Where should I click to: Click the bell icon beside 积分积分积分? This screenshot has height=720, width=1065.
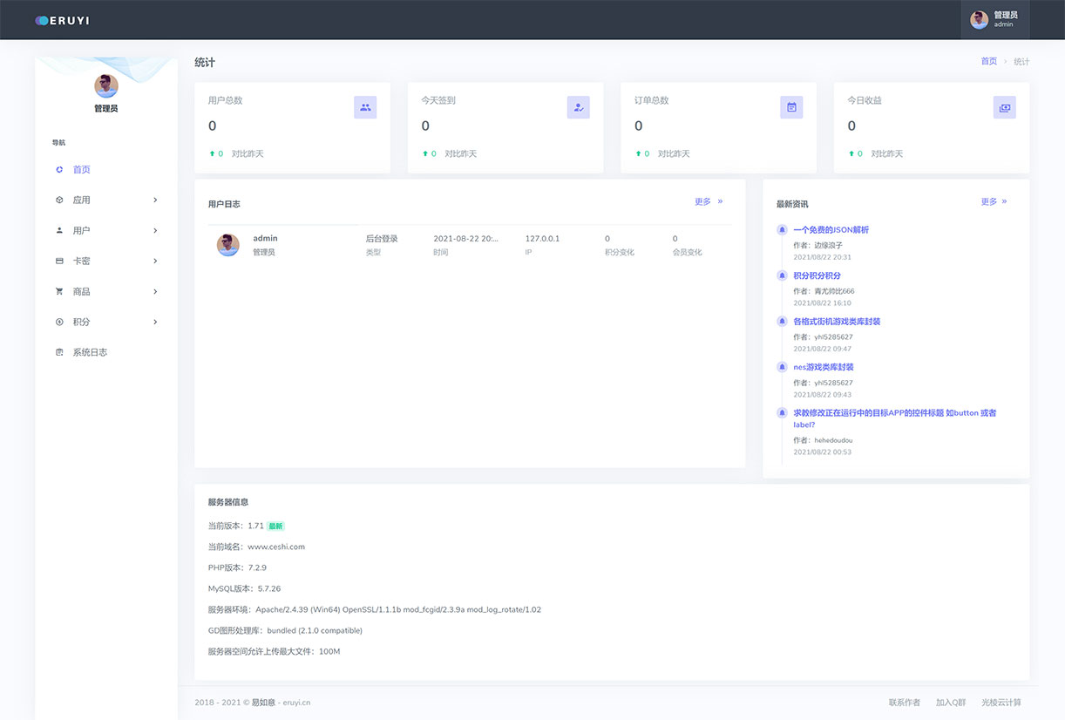coord(782,275)
